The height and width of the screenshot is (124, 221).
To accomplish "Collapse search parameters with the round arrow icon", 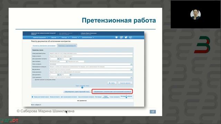I will [x=82, y=87].
